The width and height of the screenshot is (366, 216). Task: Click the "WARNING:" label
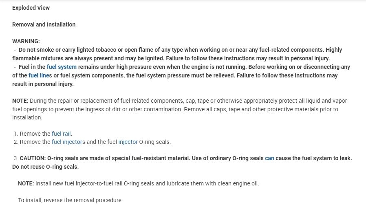(x=26, y=41)
